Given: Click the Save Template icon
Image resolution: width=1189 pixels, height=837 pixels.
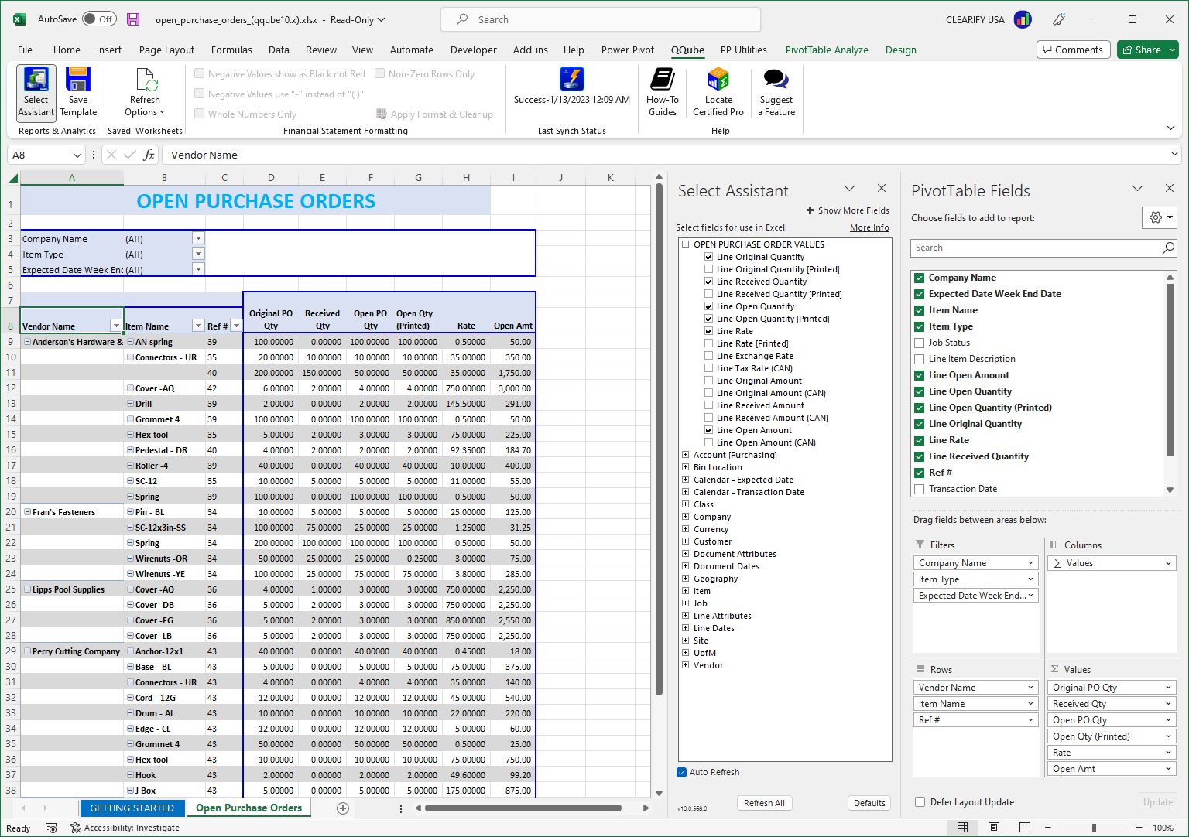Looking at the screenshot, I should pyautogui.click(x=77, y=92).
